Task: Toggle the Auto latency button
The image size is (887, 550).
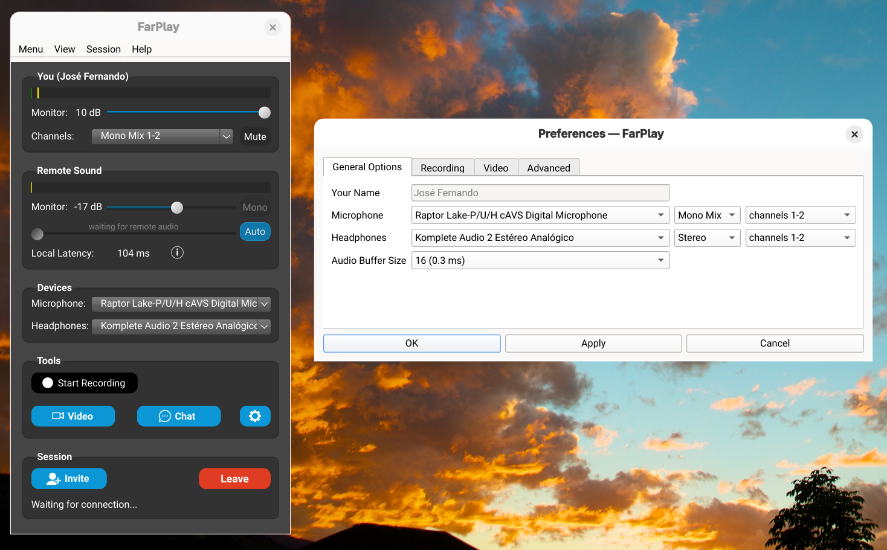Action: (255, 232)
